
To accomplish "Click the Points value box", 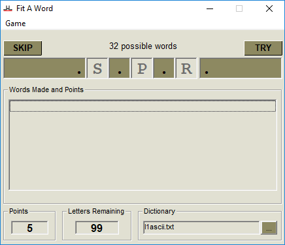I will click(x=30, y=228).
